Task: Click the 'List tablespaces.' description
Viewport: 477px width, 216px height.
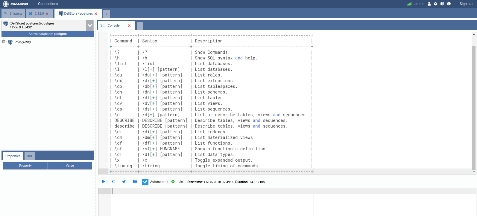Action: (x=216, y=87)
